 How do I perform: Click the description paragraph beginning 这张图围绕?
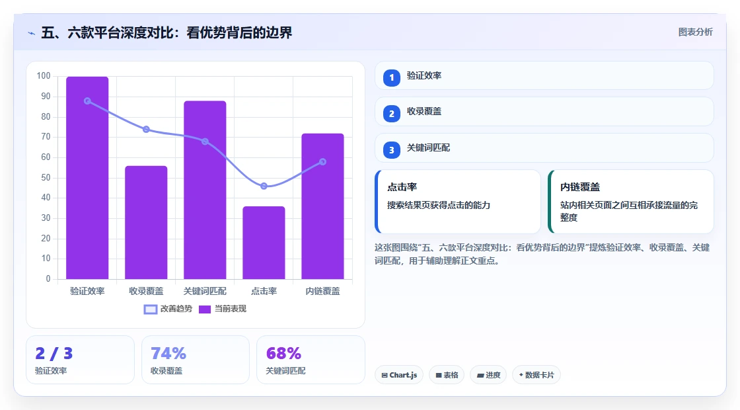coord(542,254)
